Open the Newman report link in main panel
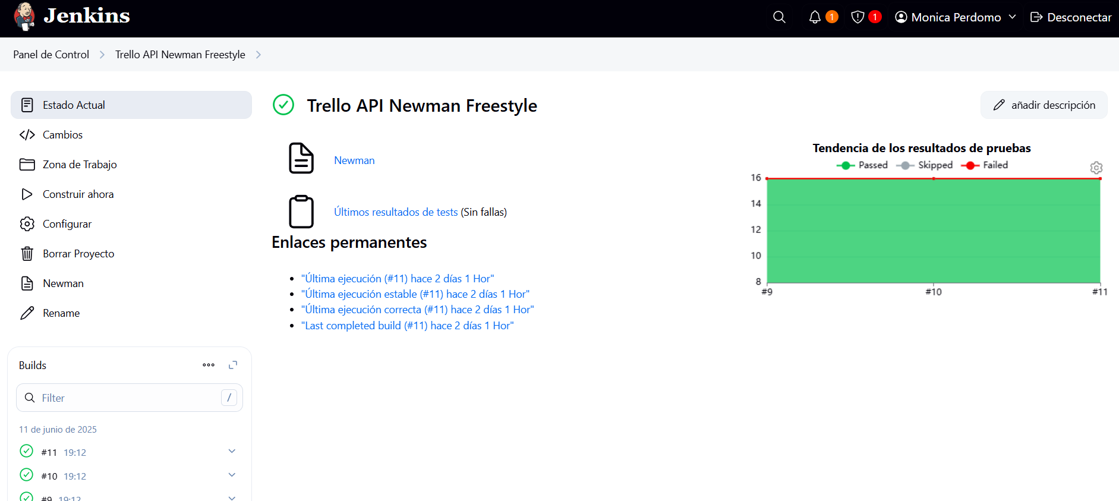This screenshot has width=1119, height=501. 354,160
